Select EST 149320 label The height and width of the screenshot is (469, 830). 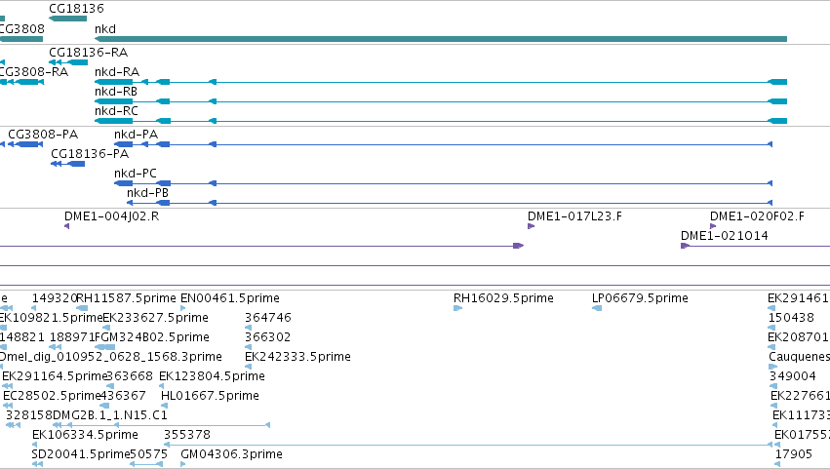55,298
